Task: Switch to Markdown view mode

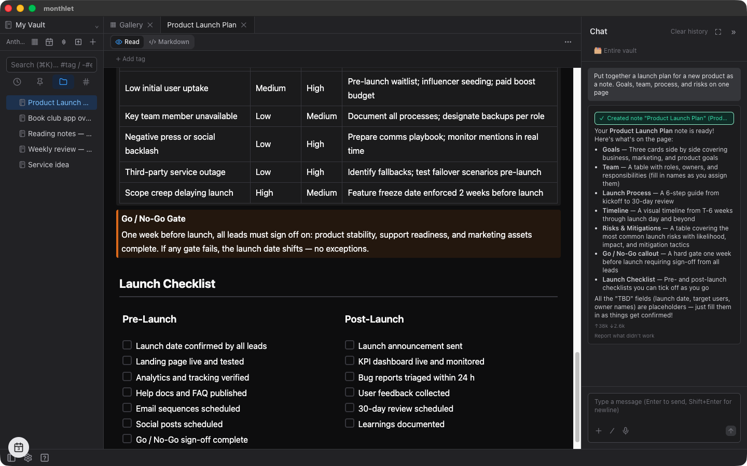Action: tap(169, 42)
